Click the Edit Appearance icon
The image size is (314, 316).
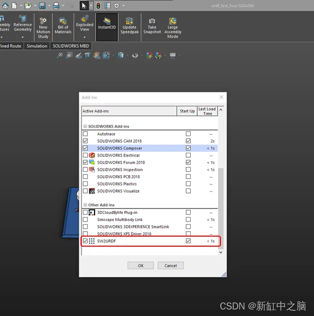coord(149,55)
